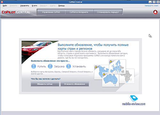Click the Завершить сеанс link
This screenshot has width=160, height=115.
151,6
